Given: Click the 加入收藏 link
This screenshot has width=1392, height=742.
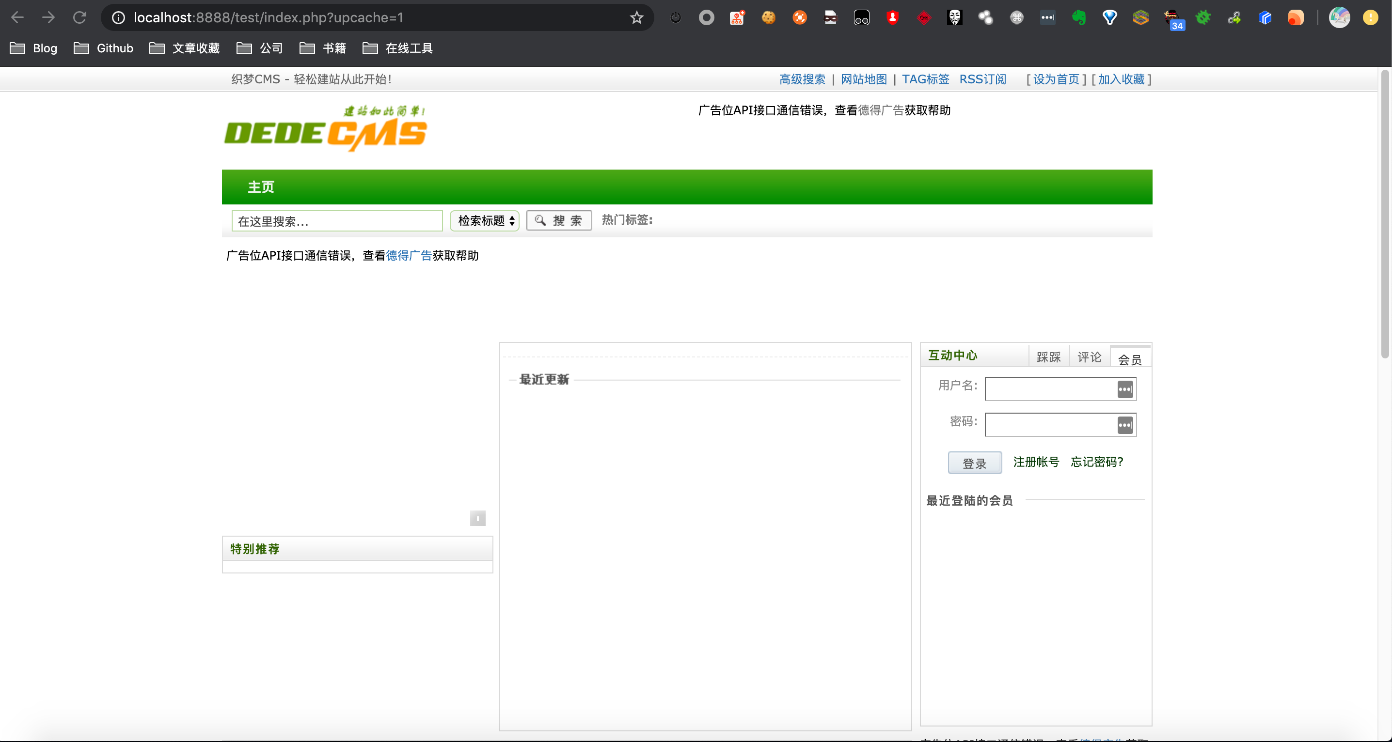Looking at the screenshot, I should [x=1121, y=79].
